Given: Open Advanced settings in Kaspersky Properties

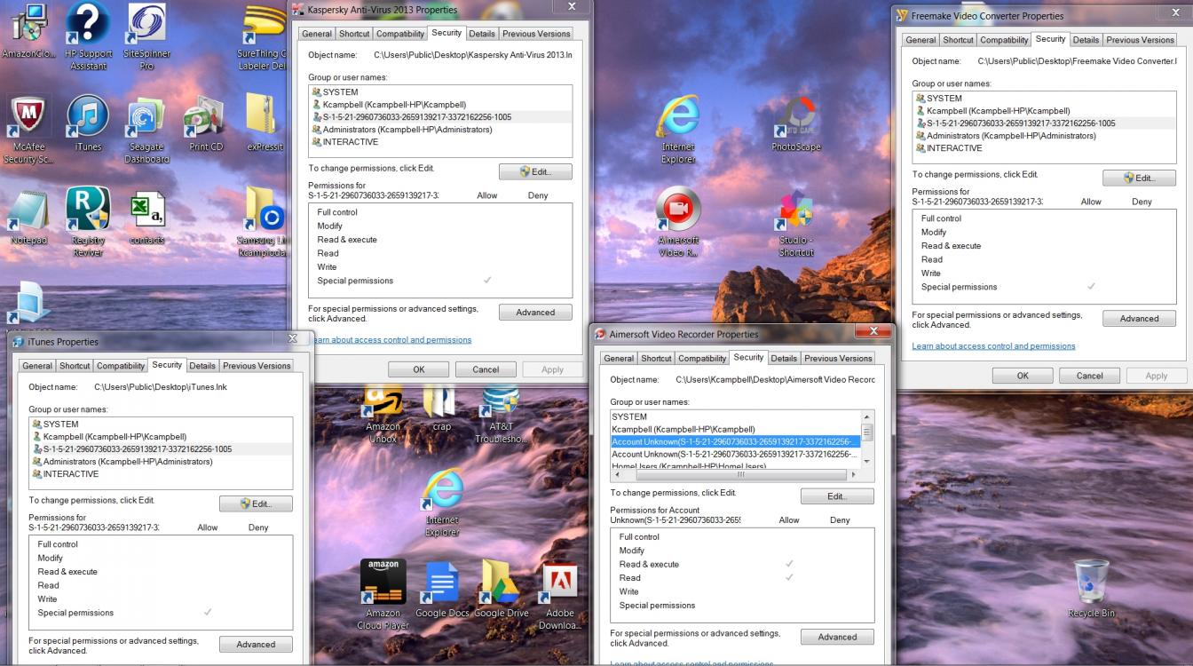Looking at the screenshot, I should click(535, 313).
